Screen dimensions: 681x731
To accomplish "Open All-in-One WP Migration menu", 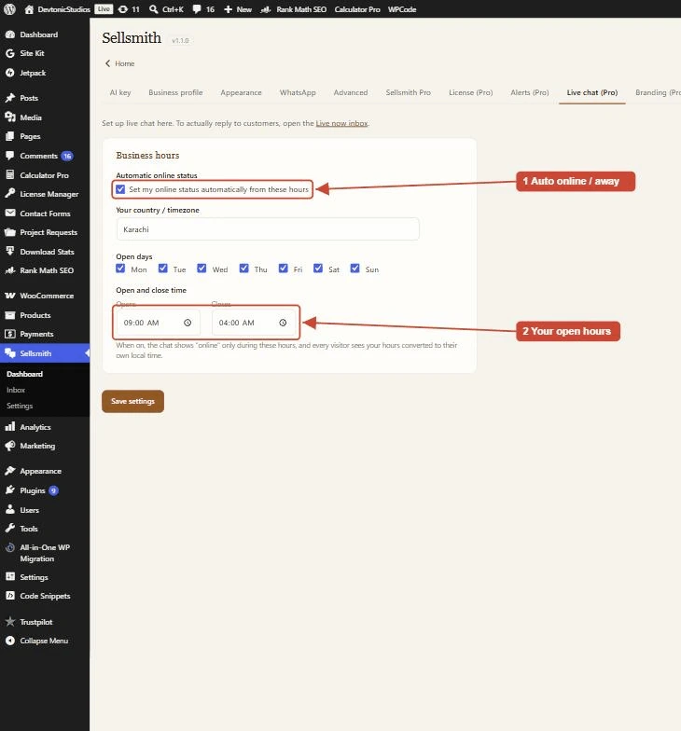I will click(45, 553).
